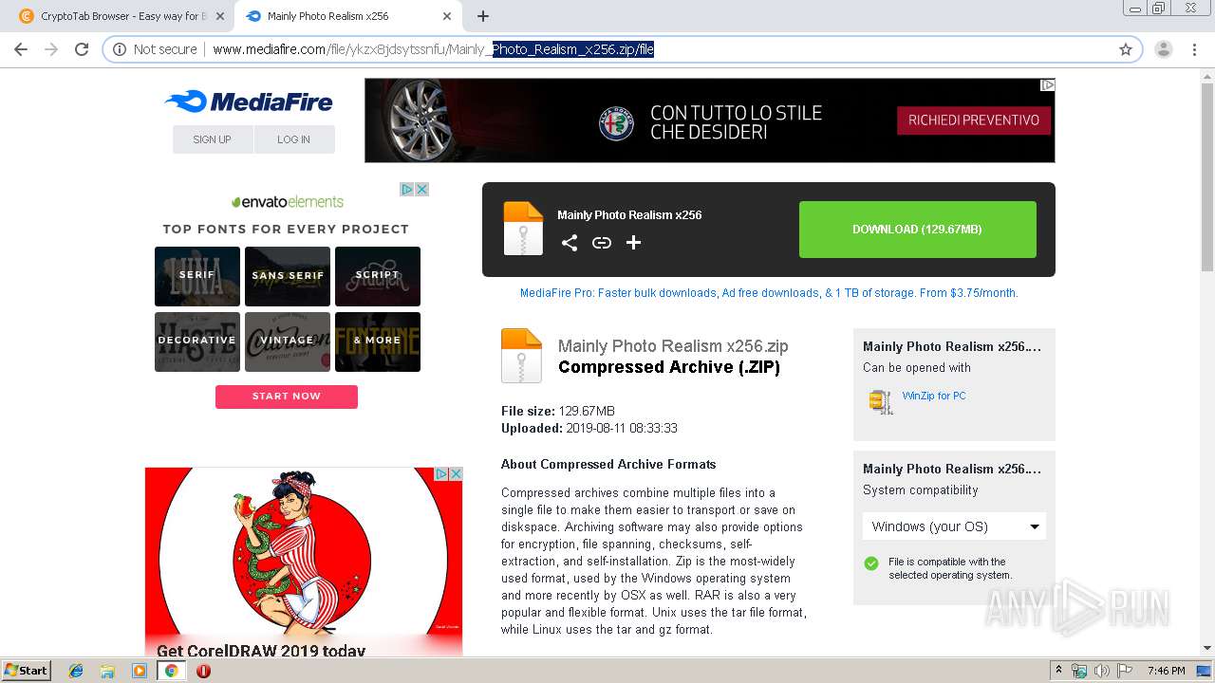Expand the Windows (your OS) dropdown
The height and width of the screenshot is (683, 1215).
tap(954, 526)
